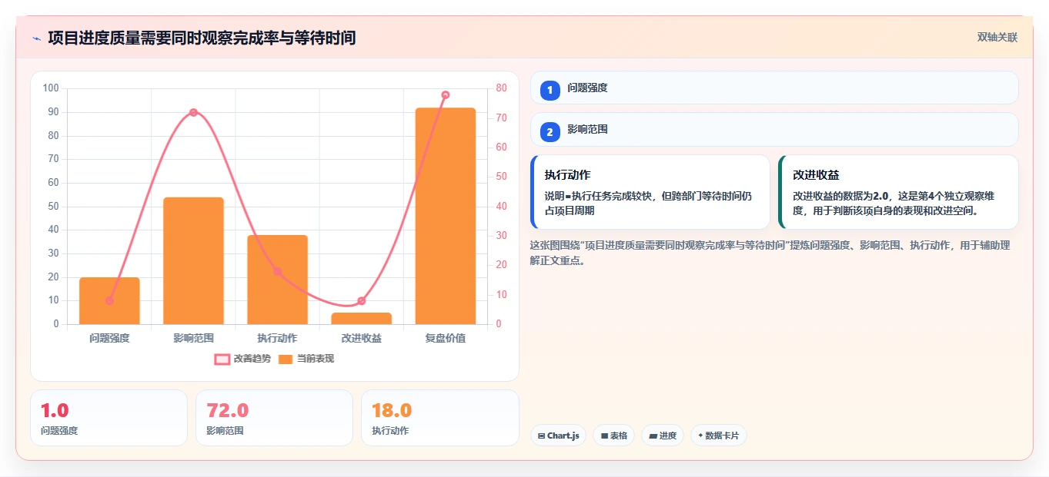Click the 表格 tag chip

(x=614, y=436)
